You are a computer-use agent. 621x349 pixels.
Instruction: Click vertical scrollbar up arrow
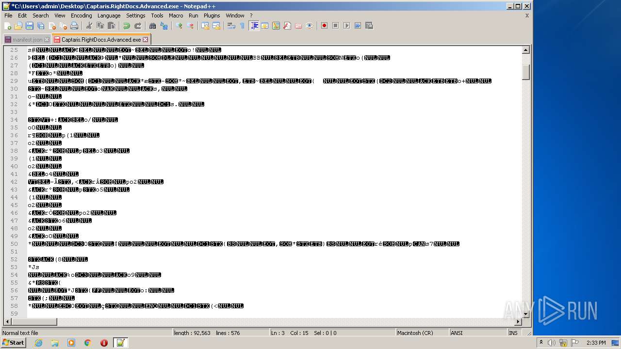(x=526, y=50)
